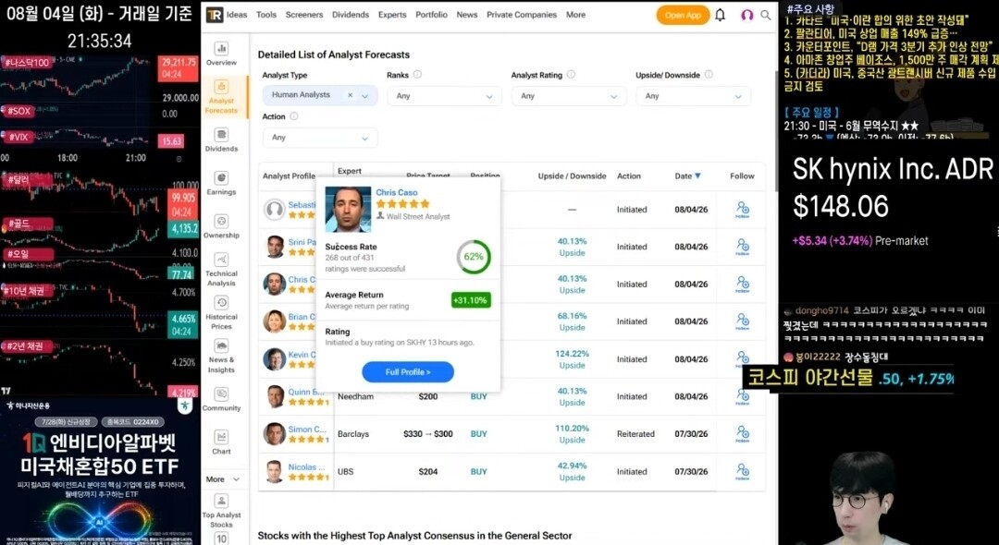This screenshot has height=545, width=999.
Task: Click the Ranks info icon
Action: [417, 75]
